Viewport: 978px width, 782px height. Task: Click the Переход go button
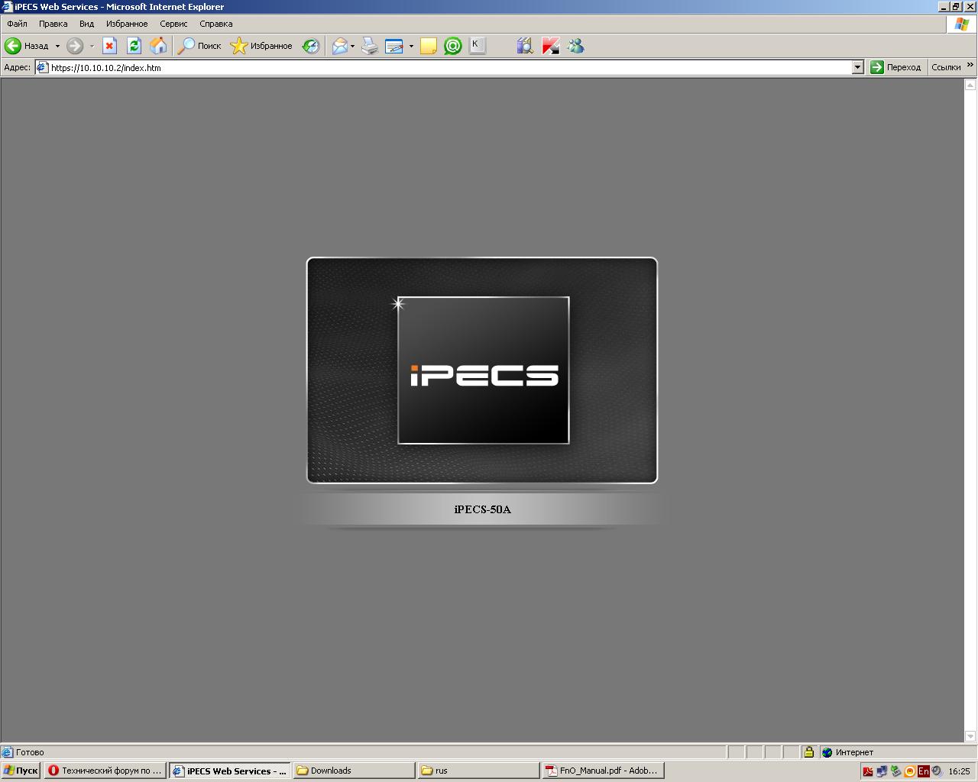coord(895,67)
